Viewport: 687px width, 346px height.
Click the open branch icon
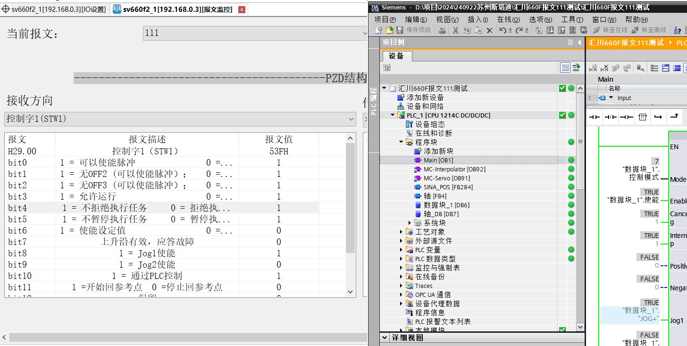pyautogui.click(x=658, y=117)
